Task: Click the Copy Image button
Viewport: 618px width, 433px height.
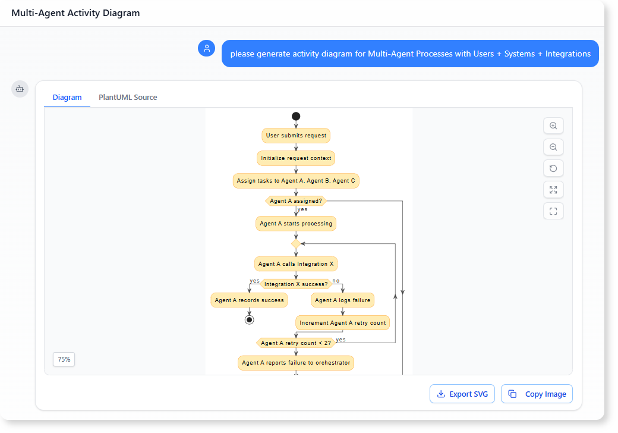Action: click(537, 394)
